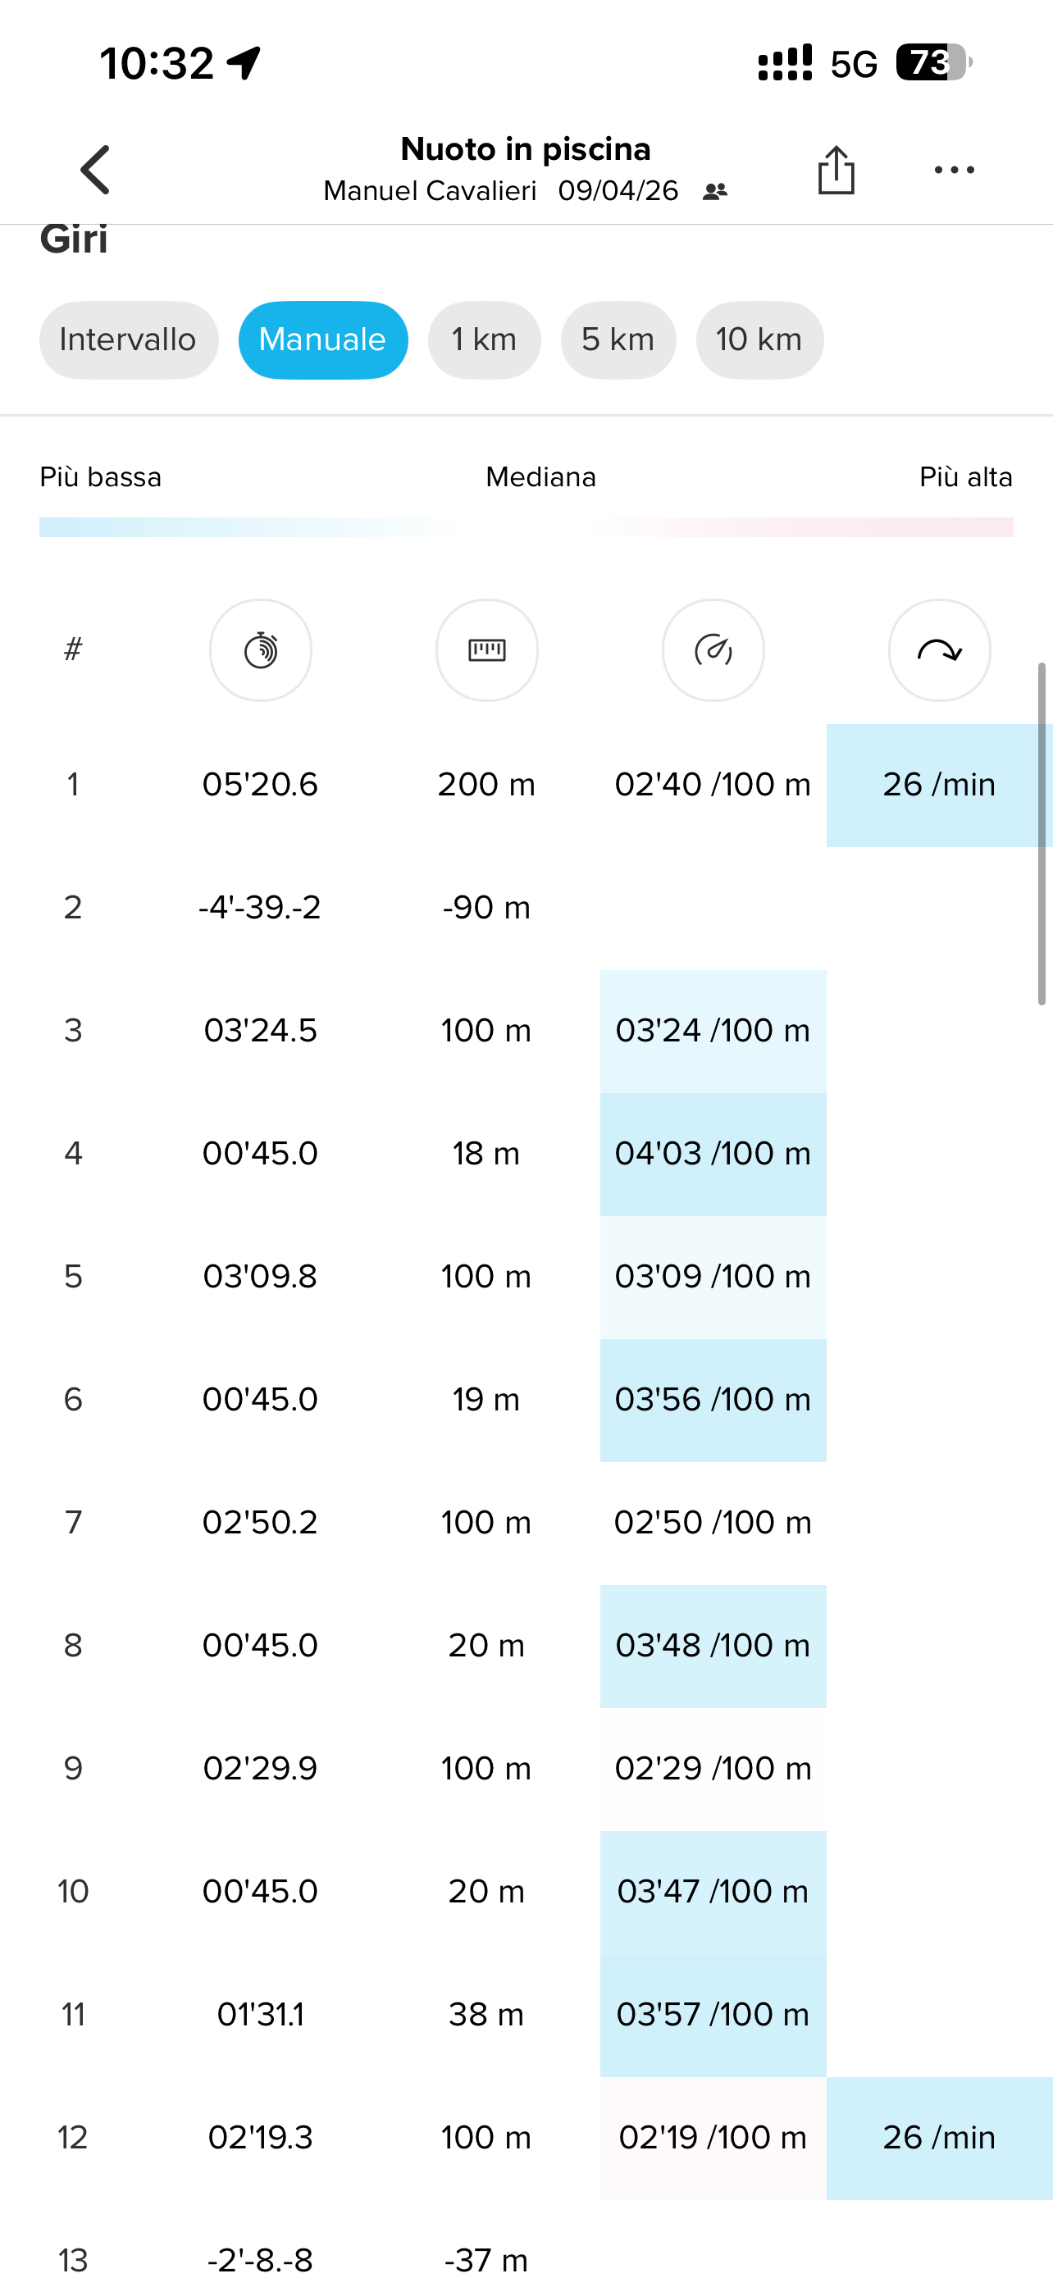Image resolution: width=1053 pixels, height=2278 pixels.
Task: Tap the Nuoto in piscina title
Action: pos(525,149)
